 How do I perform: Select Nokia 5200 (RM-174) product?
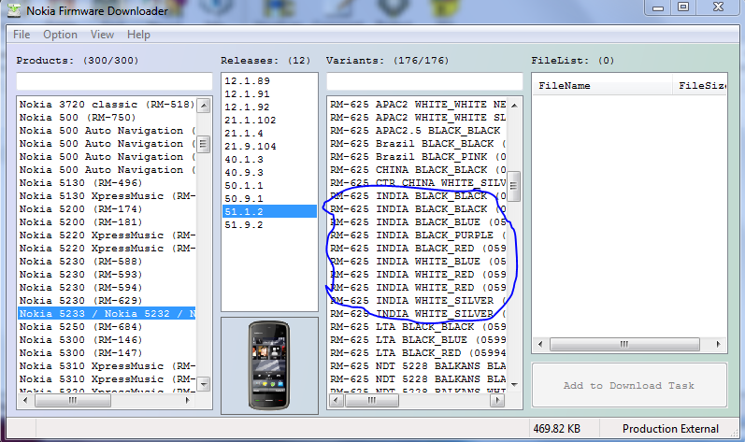(x=107, y=209)
